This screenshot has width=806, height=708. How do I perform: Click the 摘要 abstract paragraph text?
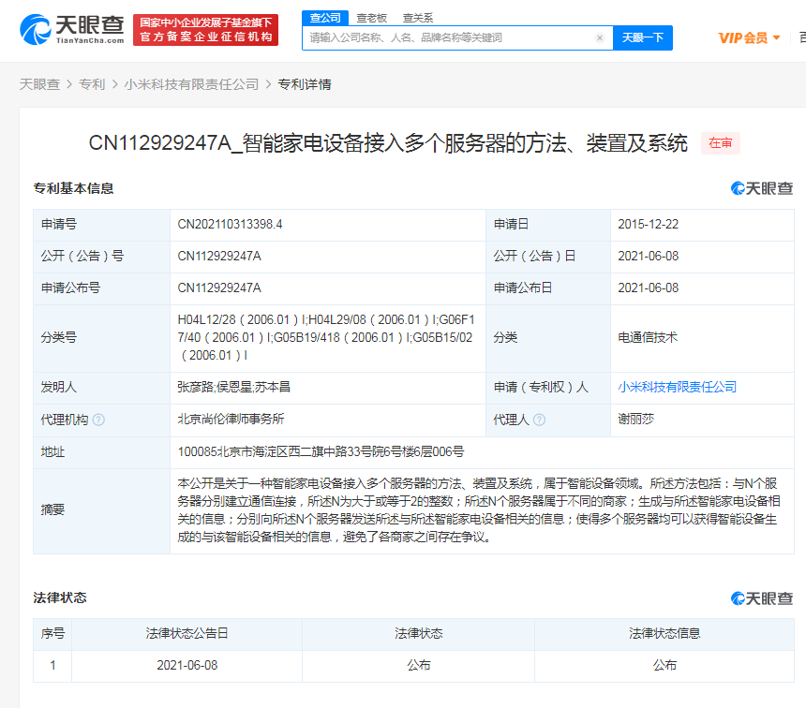pyautogui.click(x=479, y=510)
